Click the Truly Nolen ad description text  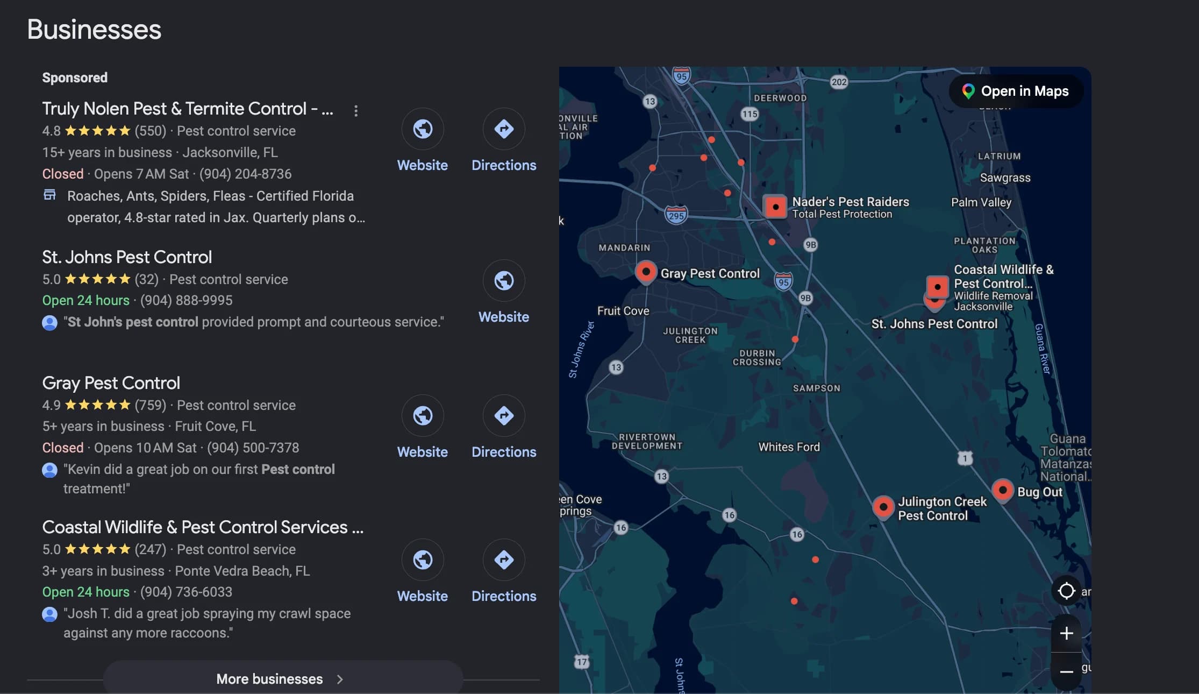[216, 207]
